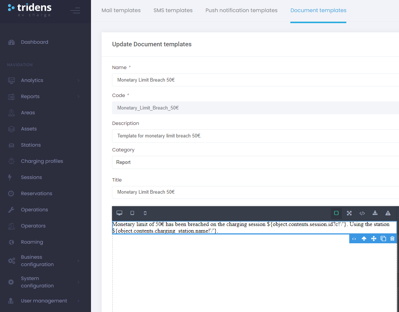
Task: Open the SMS templates tab
Action: point(173,10)
